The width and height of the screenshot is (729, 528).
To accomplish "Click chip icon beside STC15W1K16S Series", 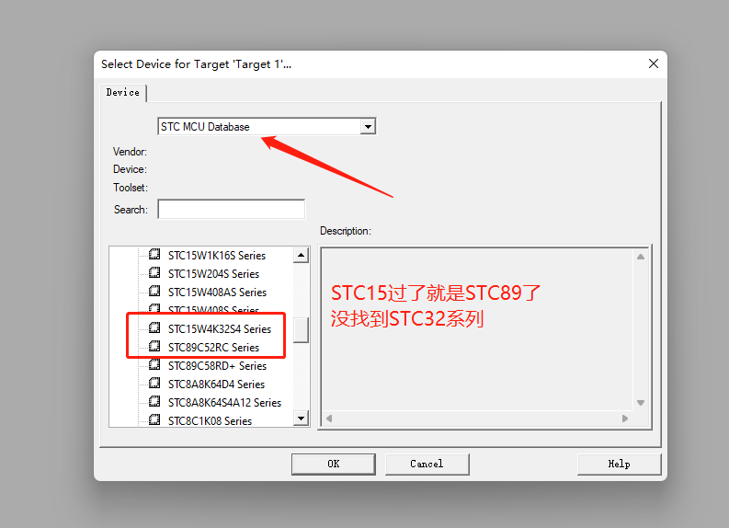I will (x=154, y=255).
